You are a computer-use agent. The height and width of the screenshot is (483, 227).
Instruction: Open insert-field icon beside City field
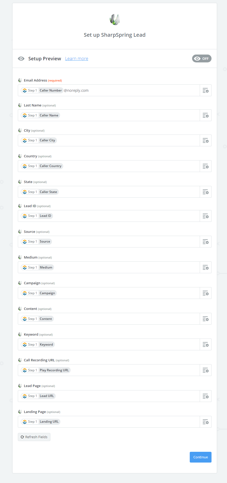pos(205,141)
